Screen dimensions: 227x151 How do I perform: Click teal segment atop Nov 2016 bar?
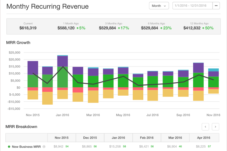tap(214, 70)
